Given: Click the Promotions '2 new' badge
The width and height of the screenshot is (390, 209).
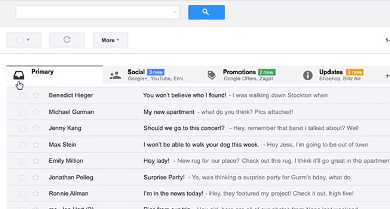Looking at the screenshot, I should (x=266, y=72).
